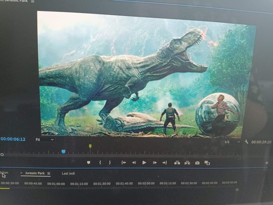Click the left zoom scroll handle circle

pos(2,154)
